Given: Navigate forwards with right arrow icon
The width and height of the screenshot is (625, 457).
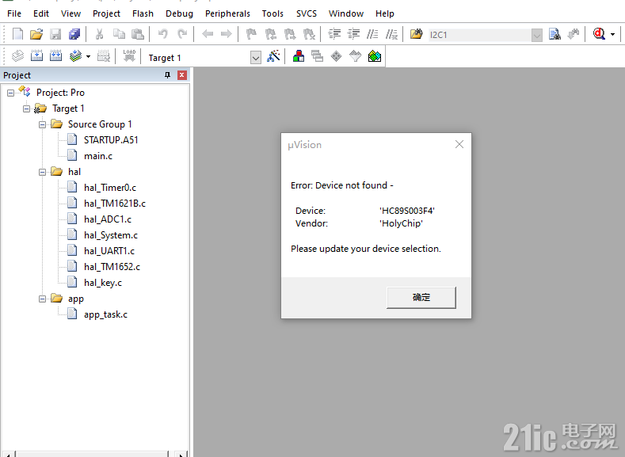Looking at the screenshot, I should [227, 34].
